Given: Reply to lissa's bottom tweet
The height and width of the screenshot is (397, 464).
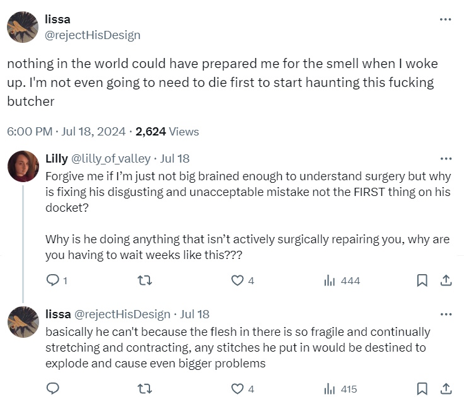Looking at the screenshot, I should (x=53, y=388).
